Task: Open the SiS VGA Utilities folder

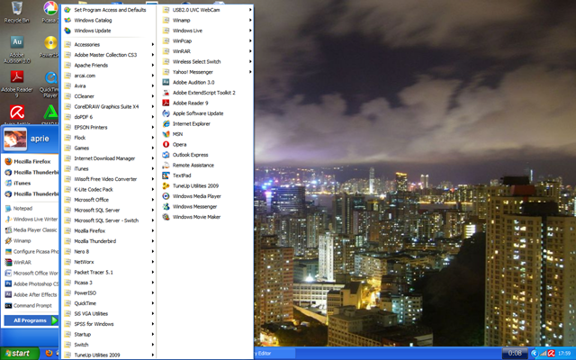Action: click(x=109, y=314)
